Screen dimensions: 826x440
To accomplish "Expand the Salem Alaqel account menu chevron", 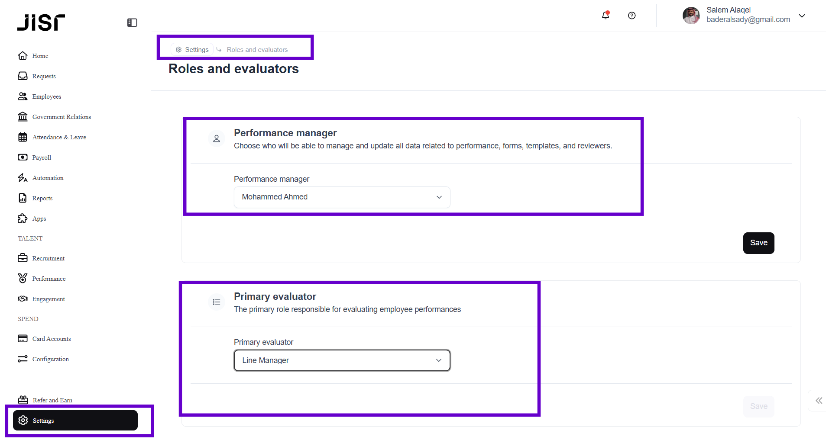I will (x=802, y=16).
